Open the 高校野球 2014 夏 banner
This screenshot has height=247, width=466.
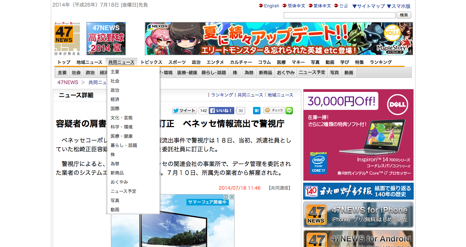[106, 39]
